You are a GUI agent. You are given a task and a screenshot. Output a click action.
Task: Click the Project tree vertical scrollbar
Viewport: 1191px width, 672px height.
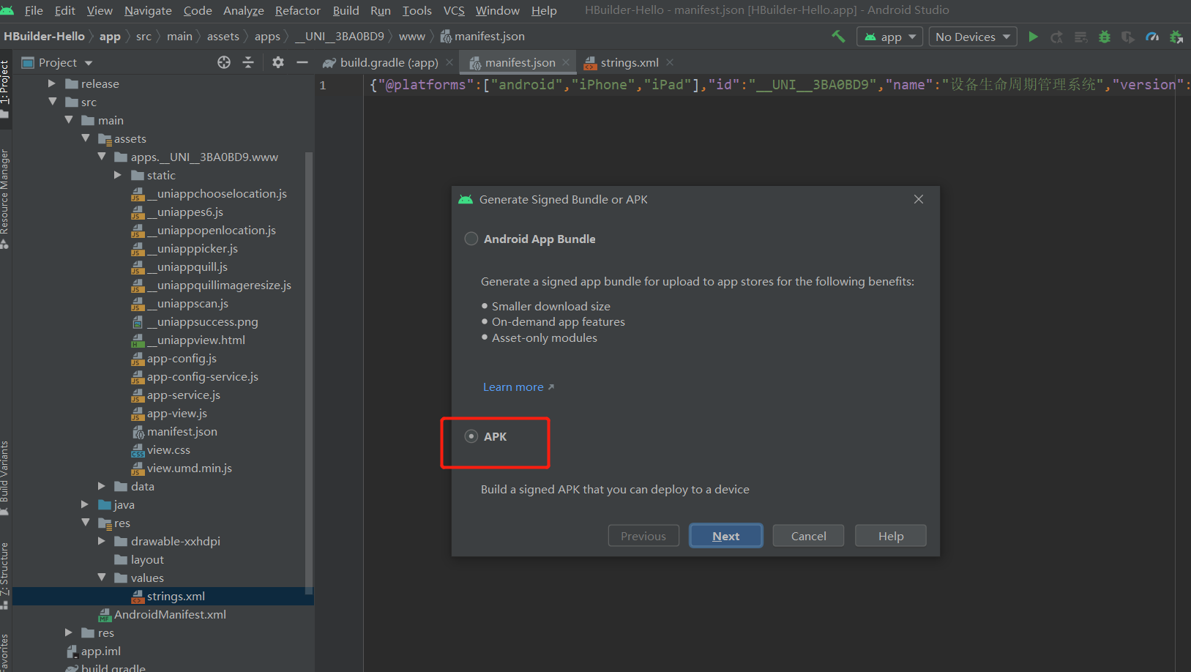(x=309, y=373)
